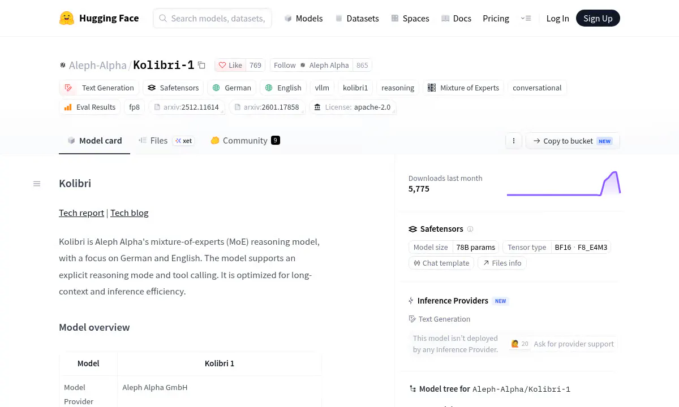Expand the navigation more-options menu
679x407 pixels.
526,18
